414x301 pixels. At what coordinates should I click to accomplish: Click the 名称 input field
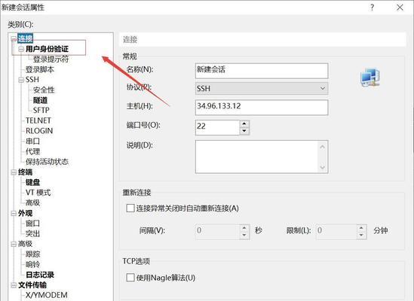click(262, 71)
